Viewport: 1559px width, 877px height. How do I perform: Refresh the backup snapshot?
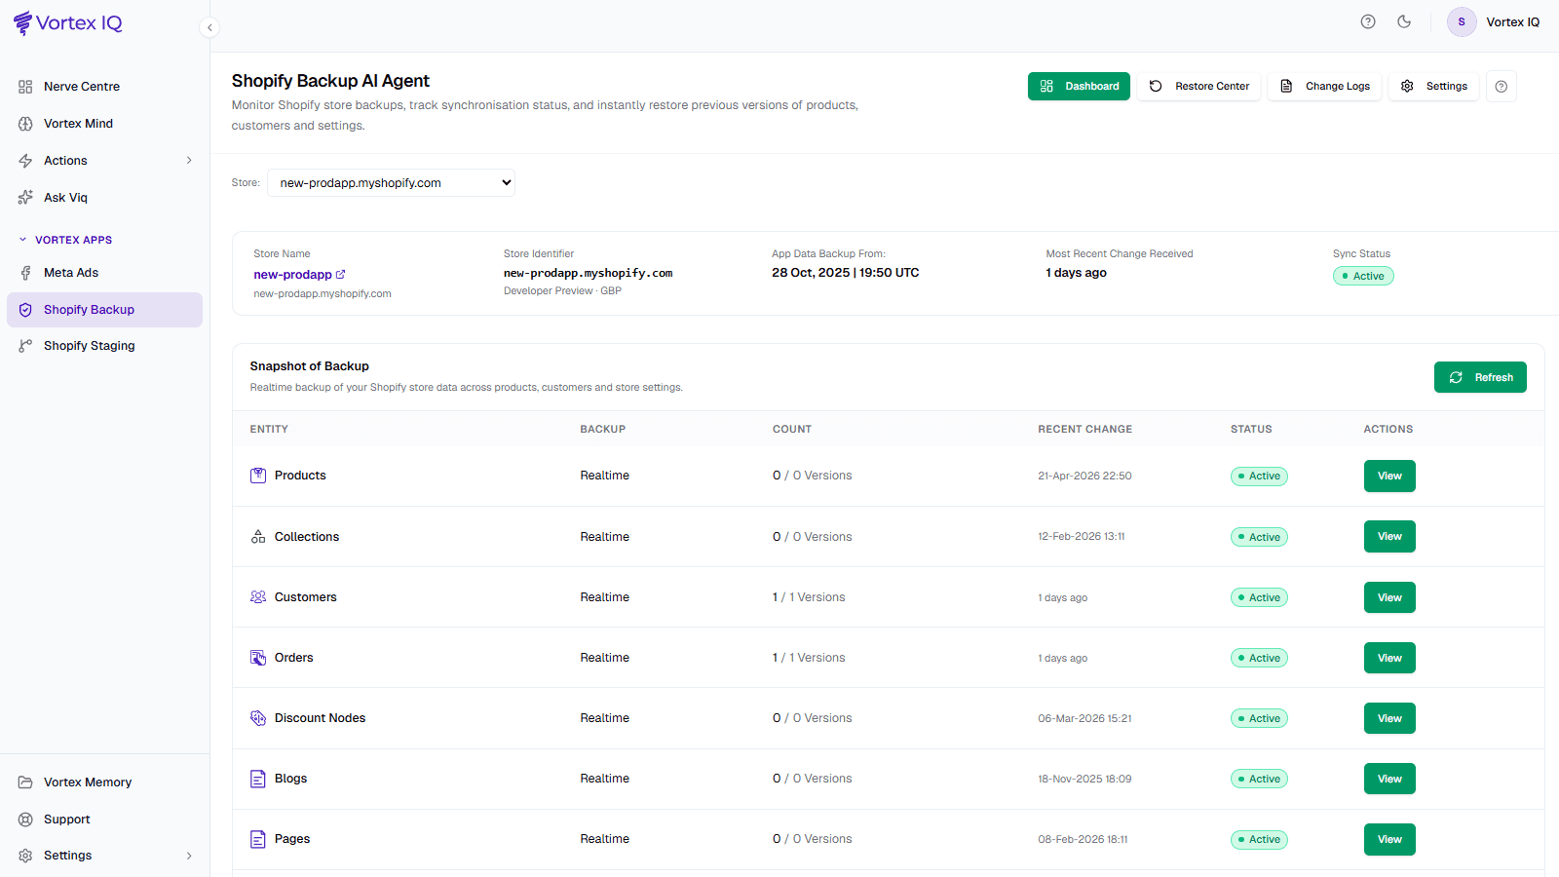pos(1480,377)
